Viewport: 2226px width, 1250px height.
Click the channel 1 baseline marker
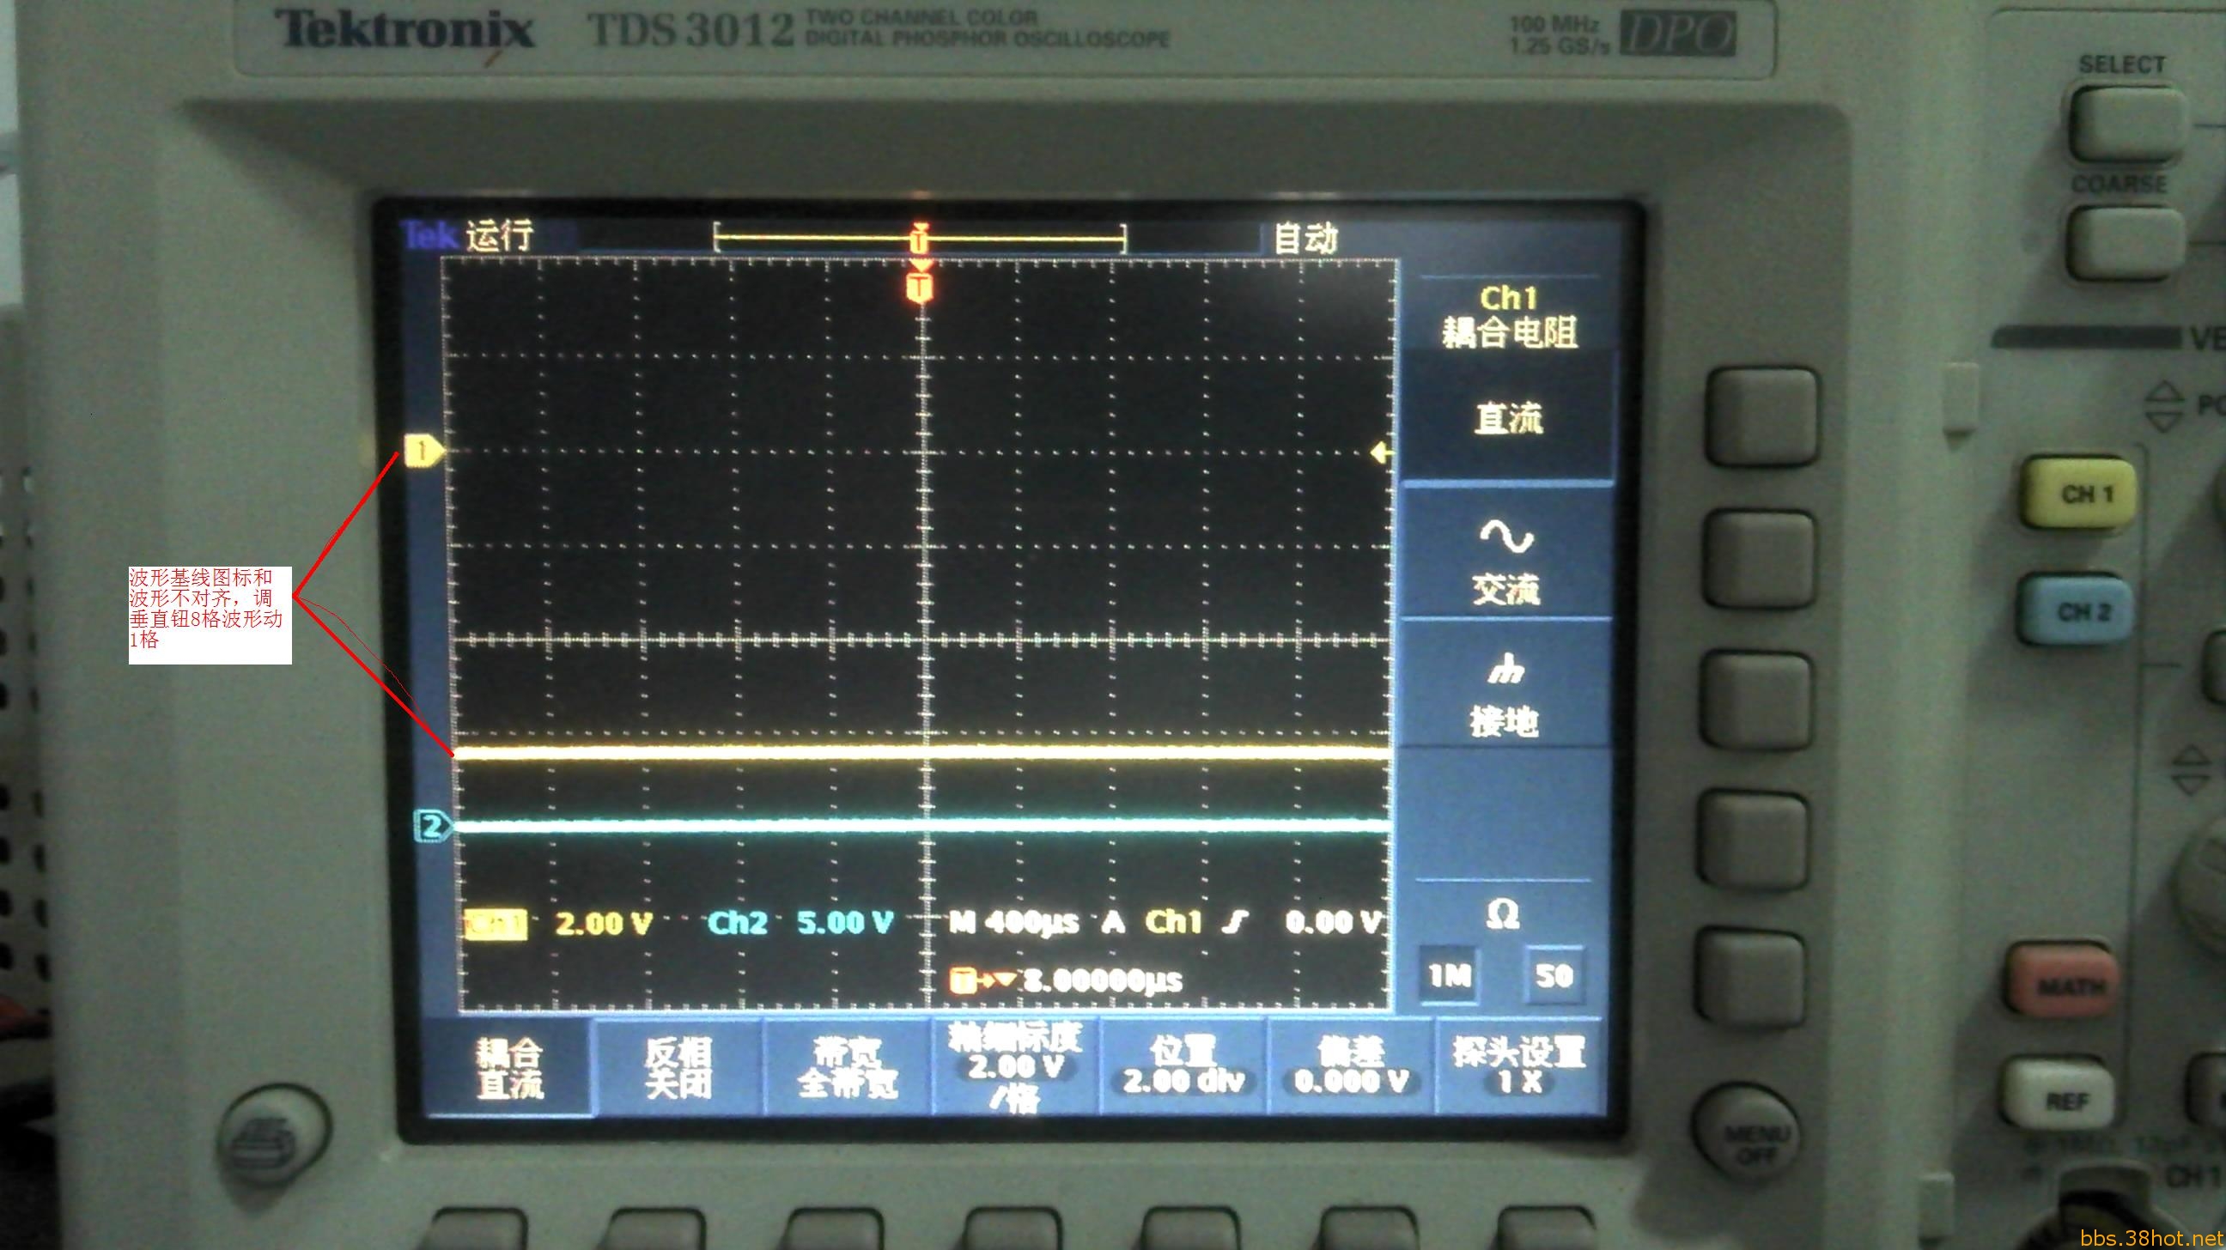pyautogui.click(x=423, y=451)
